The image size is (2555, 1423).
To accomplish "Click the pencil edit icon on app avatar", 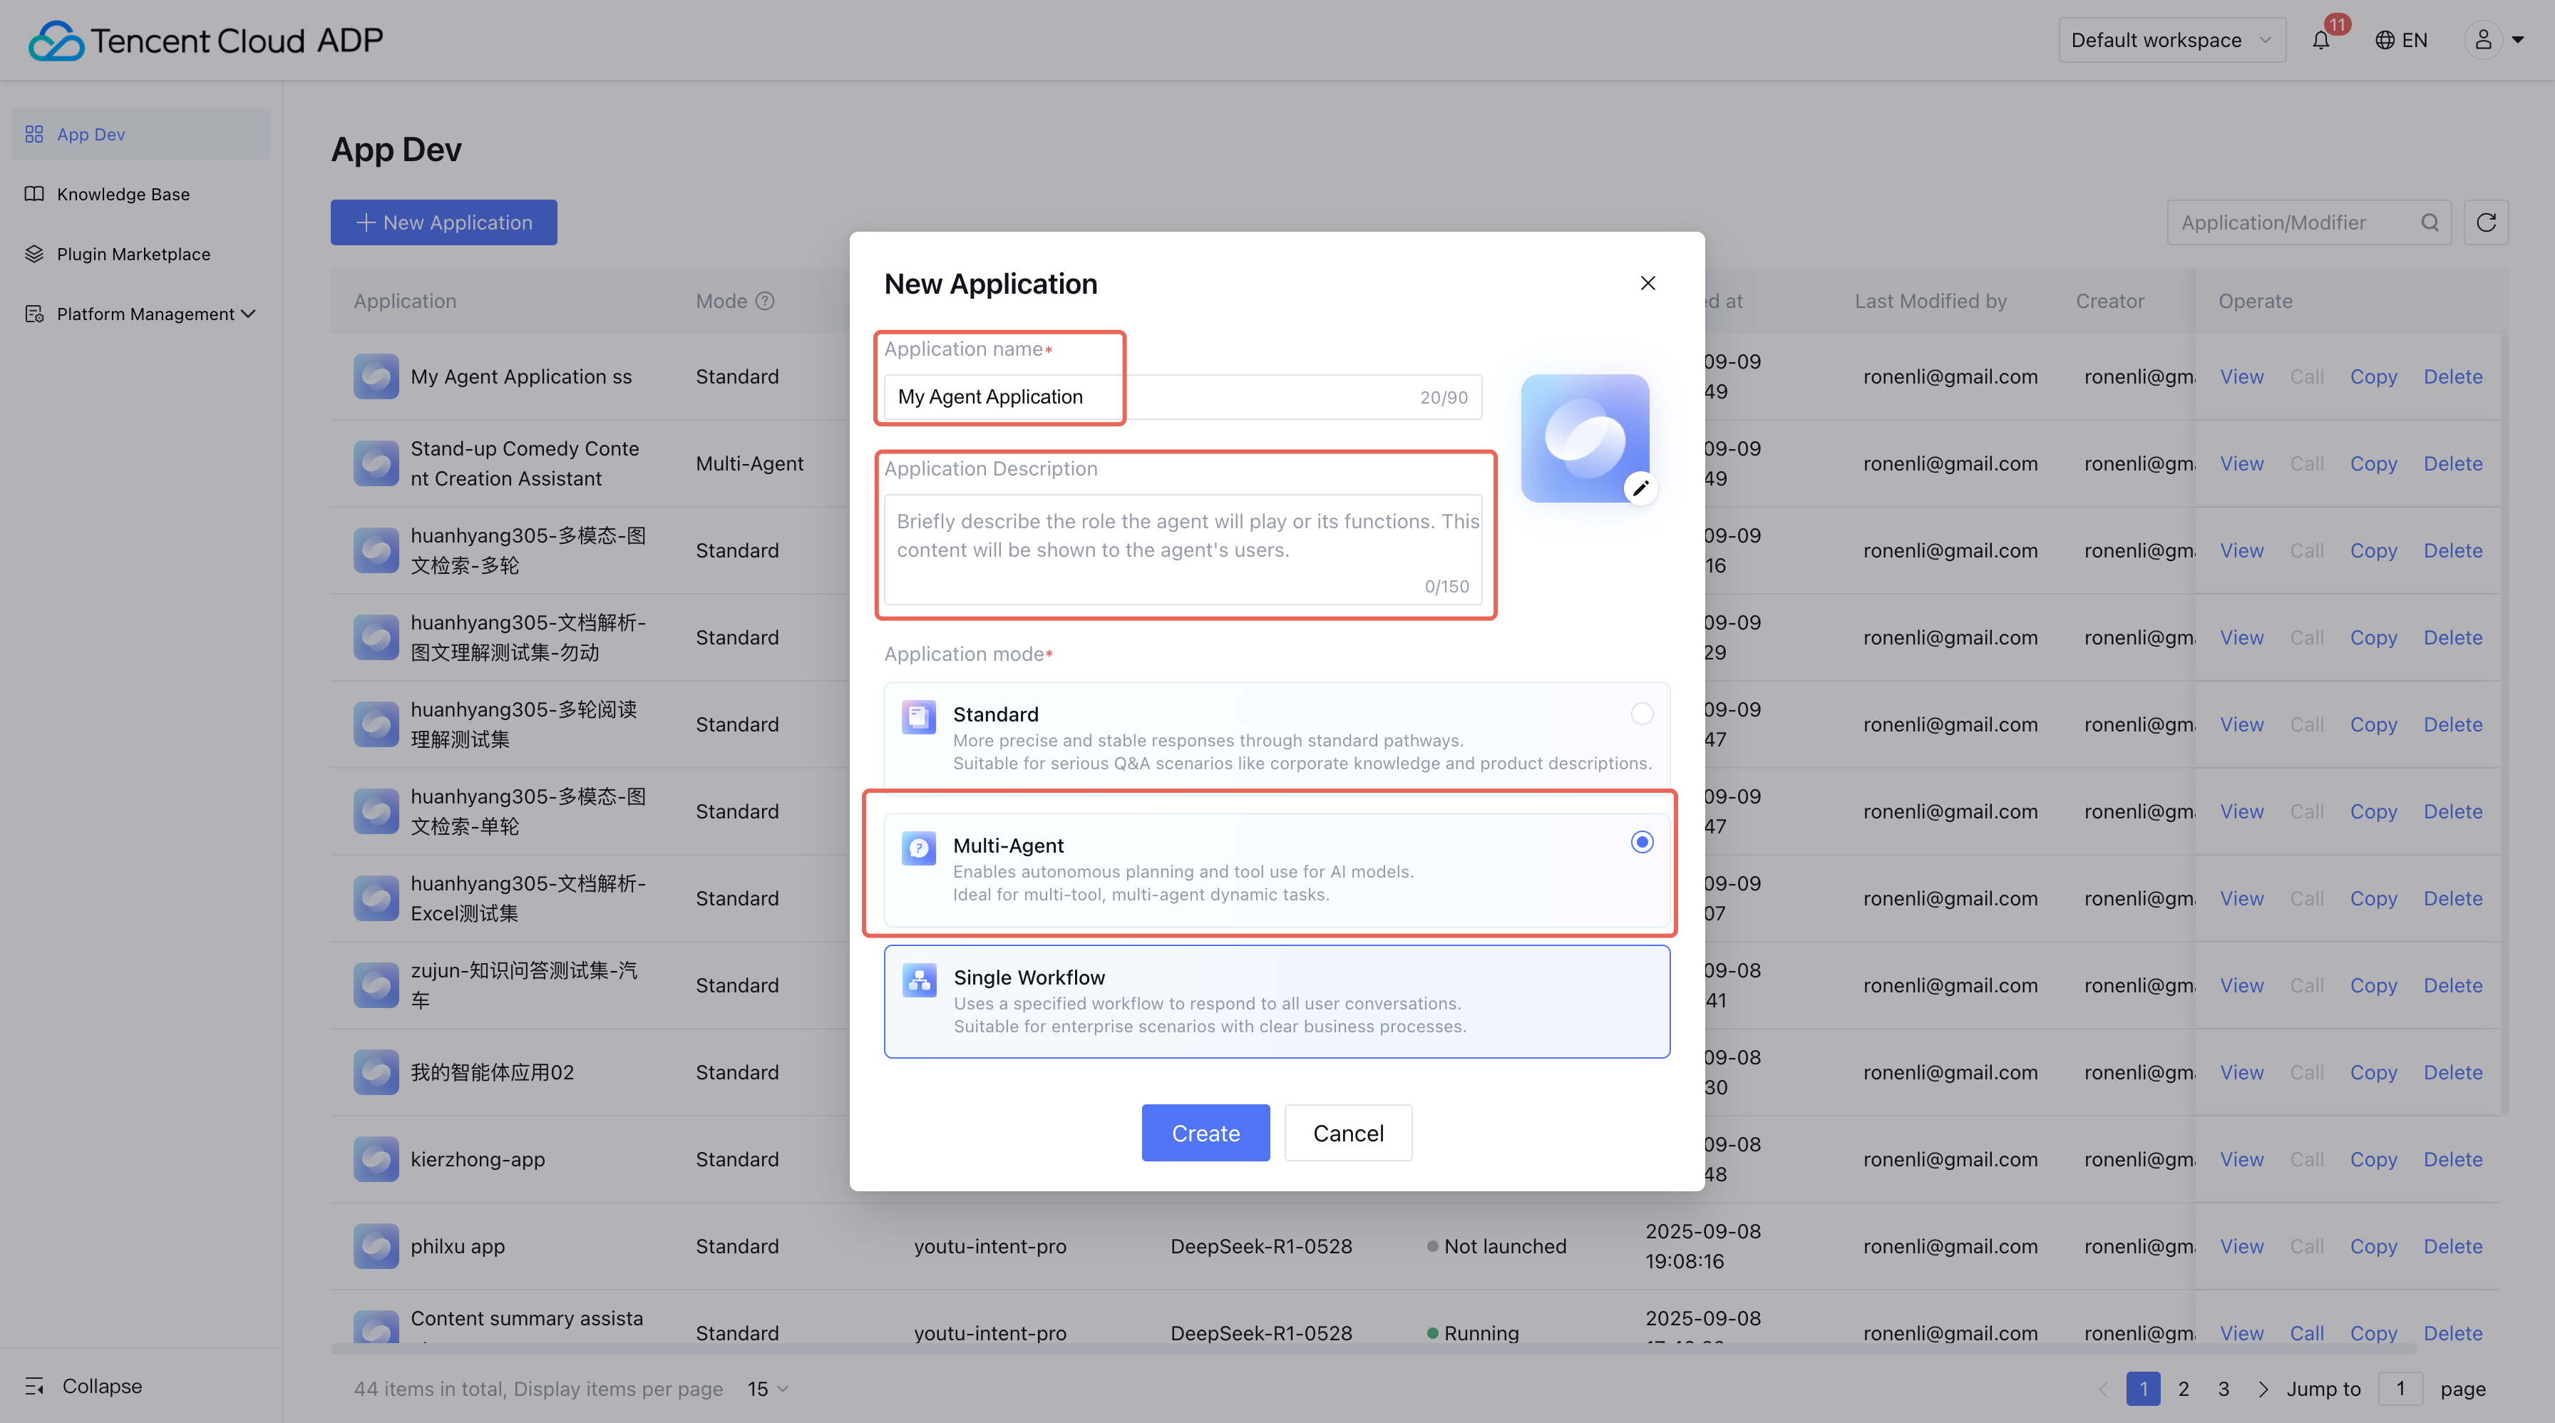I will pos(1640,488).
